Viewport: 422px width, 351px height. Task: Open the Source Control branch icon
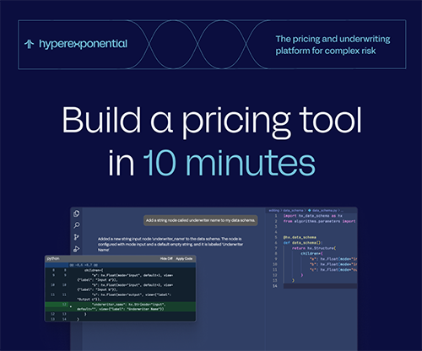(76, 237)
